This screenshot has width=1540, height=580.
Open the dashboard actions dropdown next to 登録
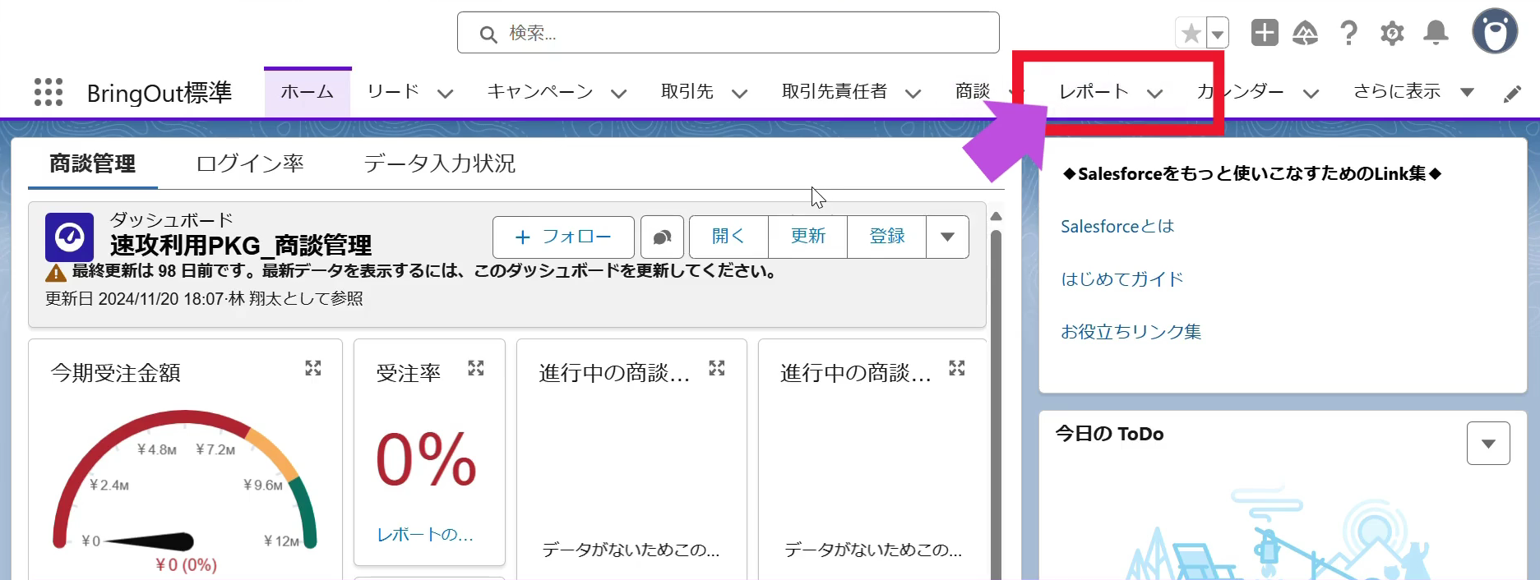pyautogui.click(x=947, y=237)
